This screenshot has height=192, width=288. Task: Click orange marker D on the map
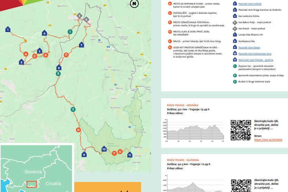pos(78,130)
